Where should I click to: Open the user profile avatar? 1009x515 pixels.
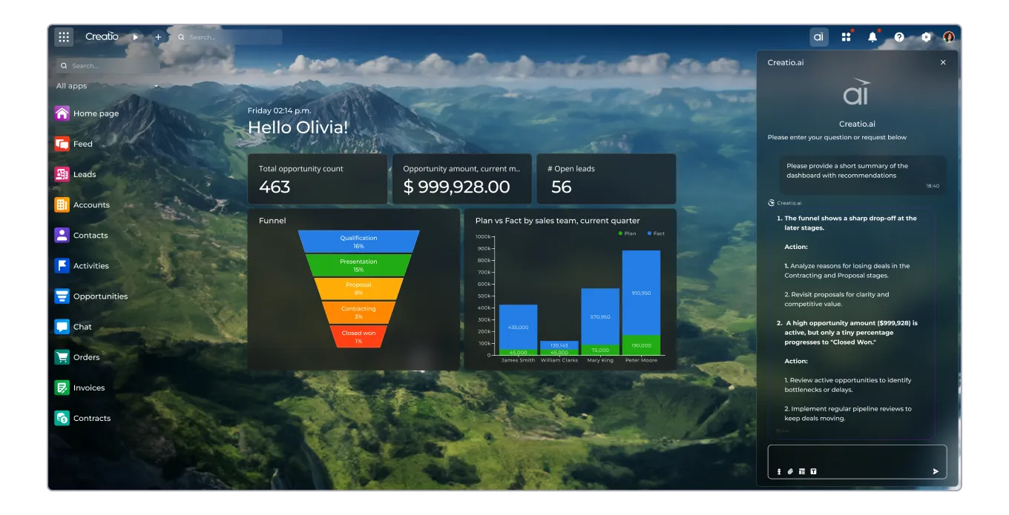(949, 37)
